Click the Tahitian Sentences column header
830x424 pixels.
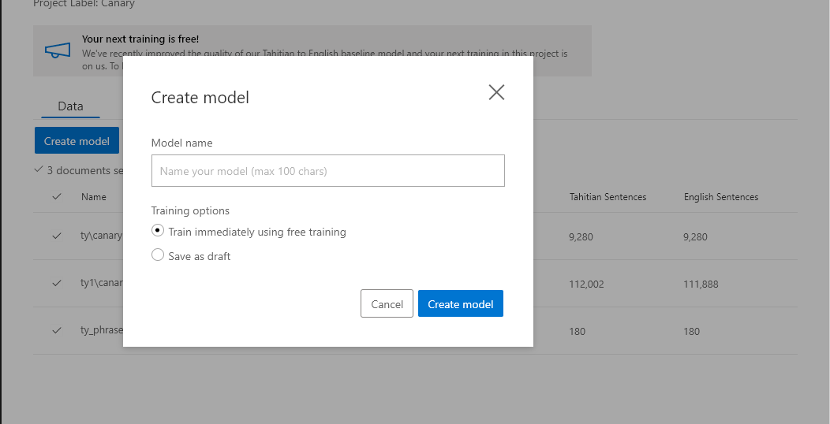[x=608, y=197]
